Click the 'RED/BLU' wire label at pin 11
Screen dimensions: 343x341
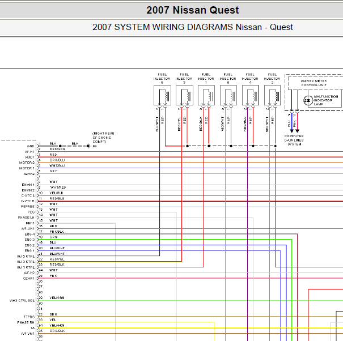(57, 198)
